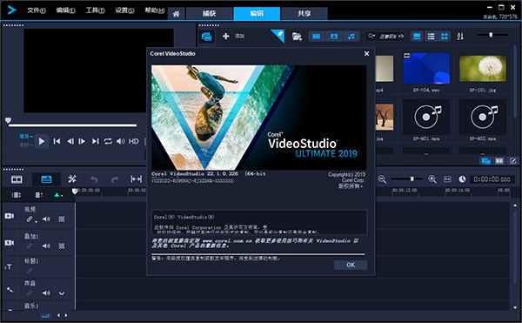This screenshot has height=323, width=522.
Task: Click the preview scrubber bar
Action: [72, 125]
